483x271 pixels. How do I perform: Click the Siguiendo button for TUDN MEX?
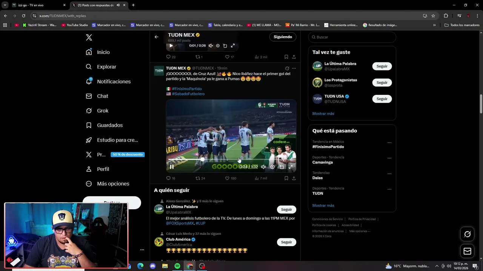pyautogui.click(x=283, y=37)
